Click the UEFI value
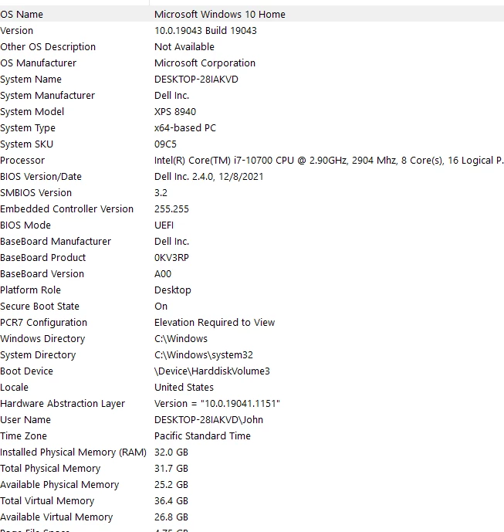Image resolution: width=504 pixels, height=532 pixels. click(x=164, y=225)
